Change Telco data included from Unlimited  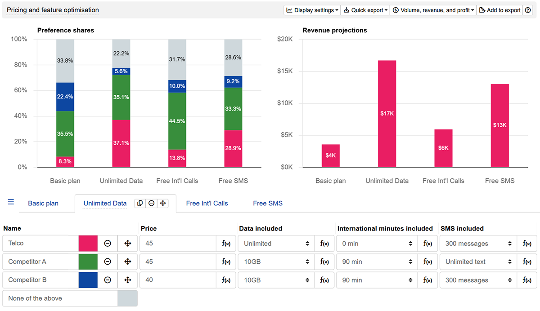coord(277,243)
